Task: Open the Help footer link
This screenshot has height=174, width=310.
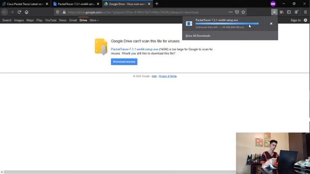Action: pos(154,76)
